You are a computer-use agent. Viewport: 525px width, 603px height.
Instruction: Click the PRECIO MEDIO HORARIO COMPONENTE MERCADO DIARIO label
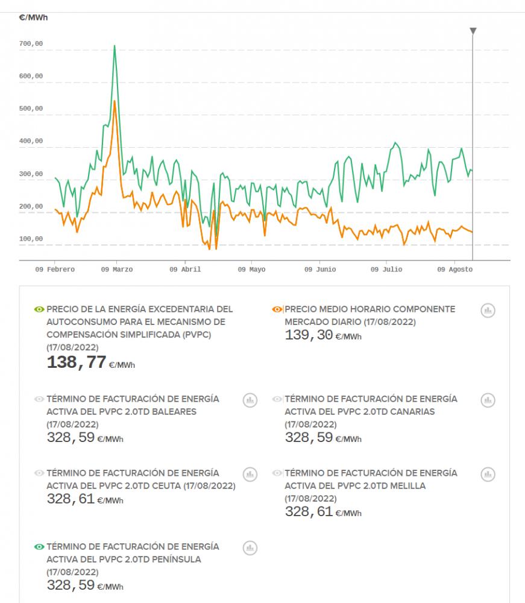369,315
